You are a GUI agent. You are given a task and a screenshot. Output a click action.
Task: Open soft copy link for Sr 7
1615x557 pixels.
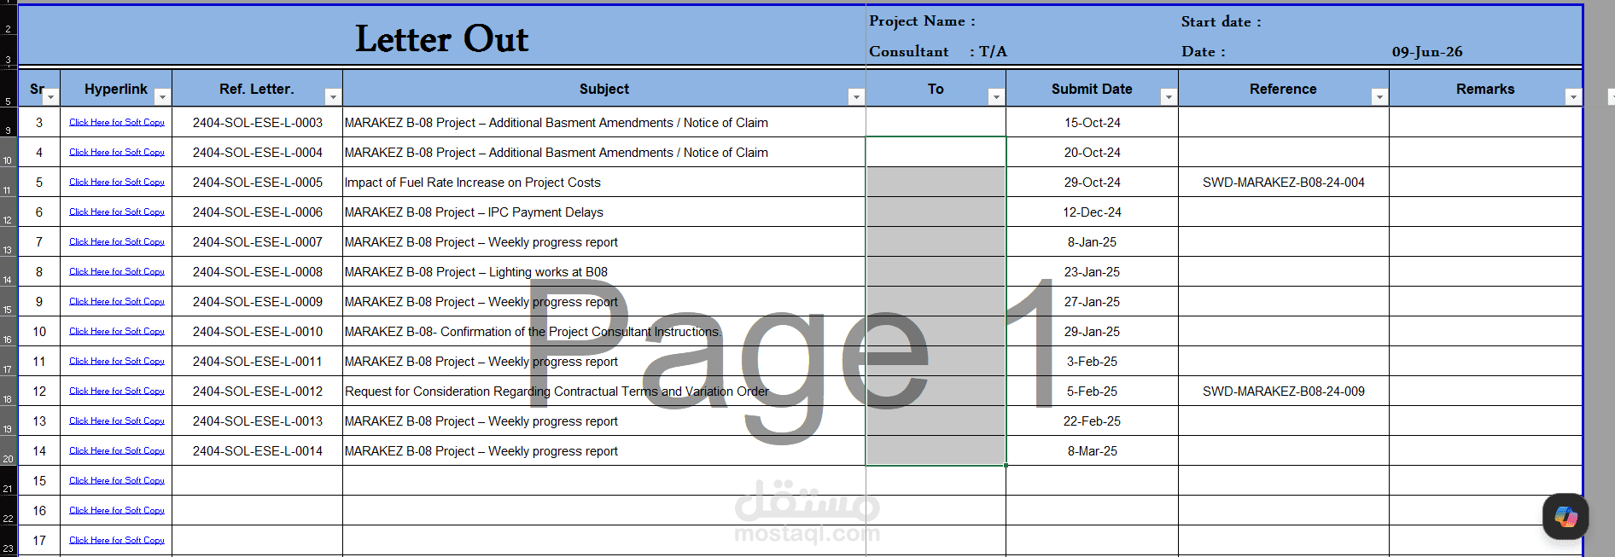[117, 242]
